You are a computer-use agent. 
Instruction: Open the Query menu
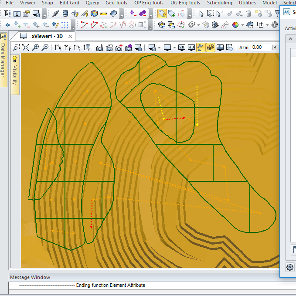click(x=92, y=3)
